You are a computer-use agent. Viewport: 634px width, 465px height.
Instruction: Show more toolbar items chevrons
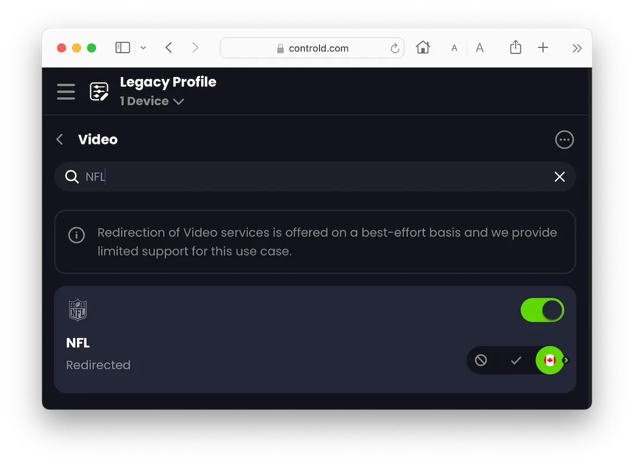pyautogui.click(x=577, y=48)
